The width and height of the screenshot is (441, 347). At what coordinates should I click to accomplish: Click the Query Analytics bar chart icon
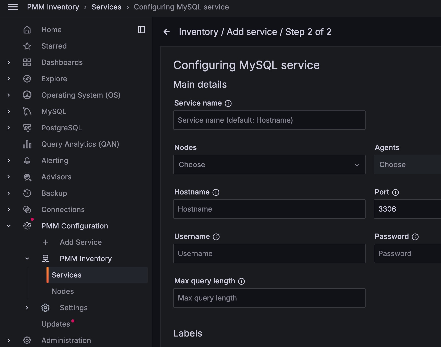(x=27, y=144)
